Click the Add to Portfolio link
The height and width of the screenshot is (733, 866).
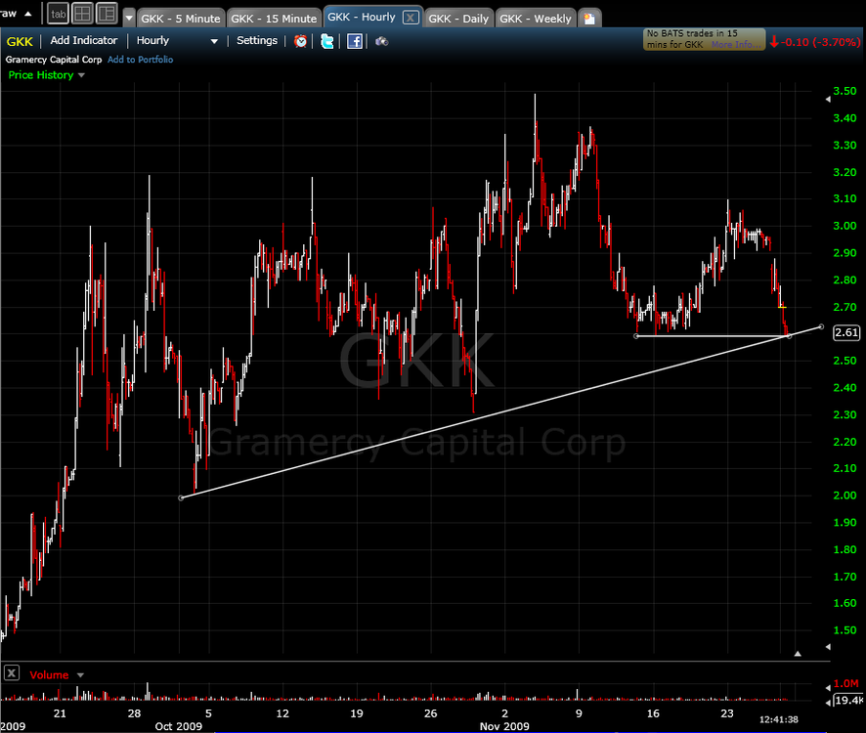(141, 59)
